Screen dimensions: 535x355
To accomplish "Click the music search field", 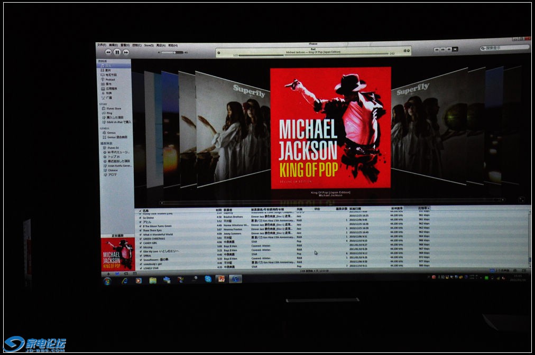I will click(x=505, y=48).
